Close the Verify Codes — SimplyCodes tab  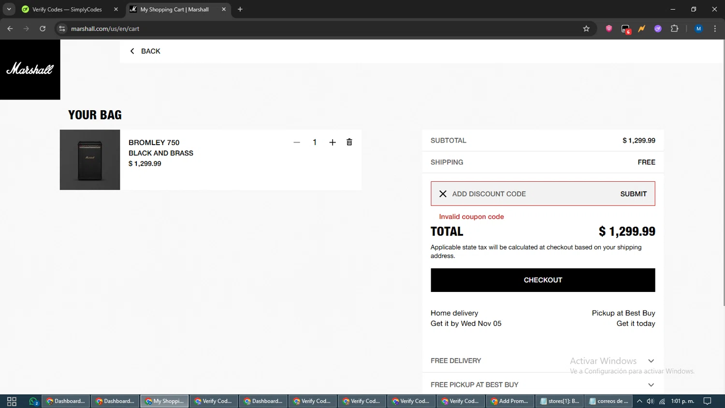tap(116, 9)
